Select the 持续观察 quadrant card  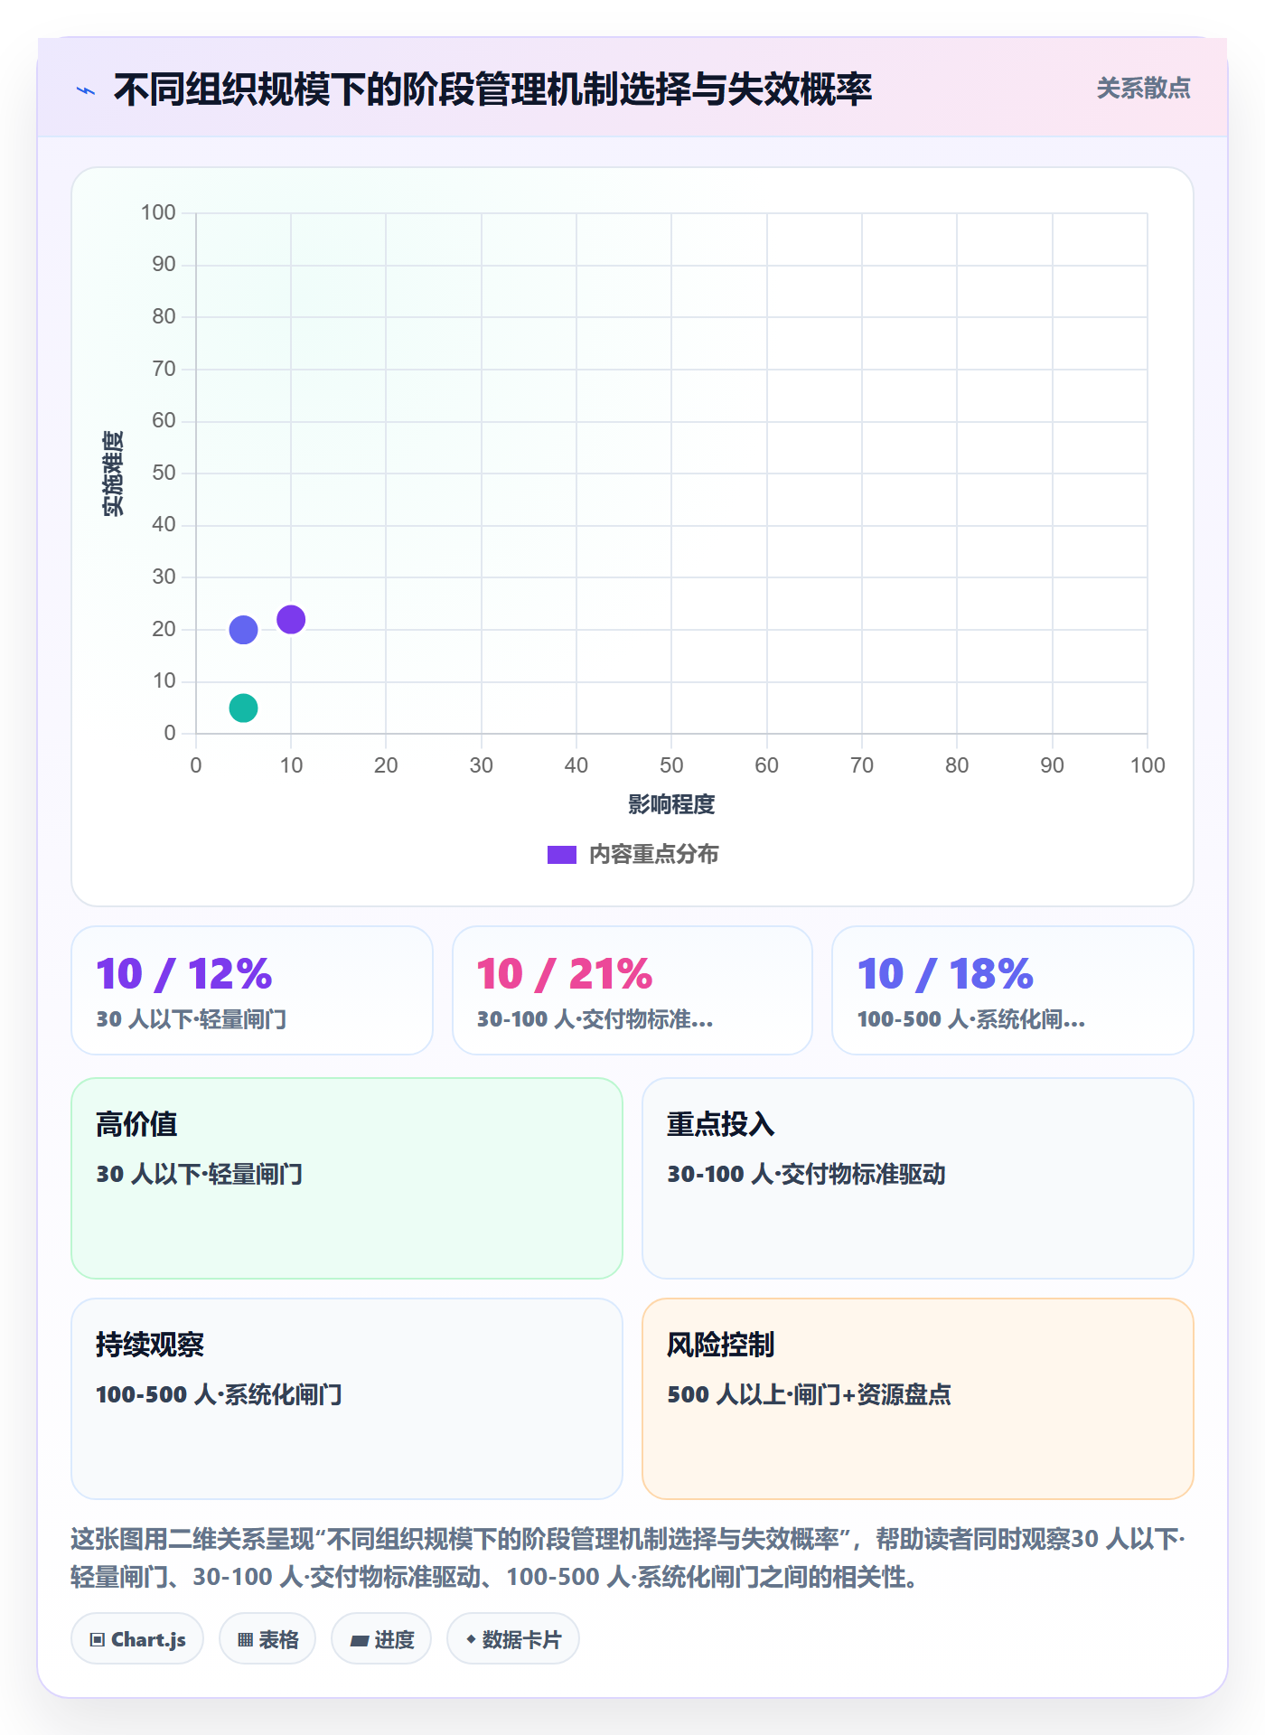[x=347, y=1399]
